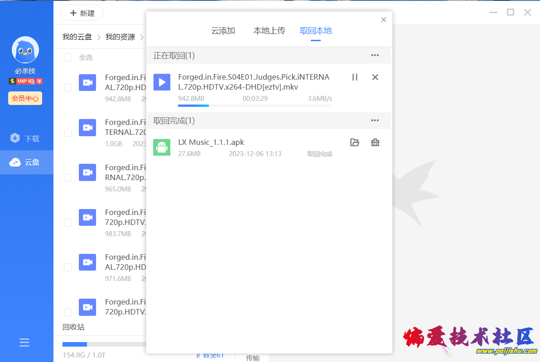540x362 pixels.
Task: Open the hamburger menu in the sidebar
Action: coord(24,343)
